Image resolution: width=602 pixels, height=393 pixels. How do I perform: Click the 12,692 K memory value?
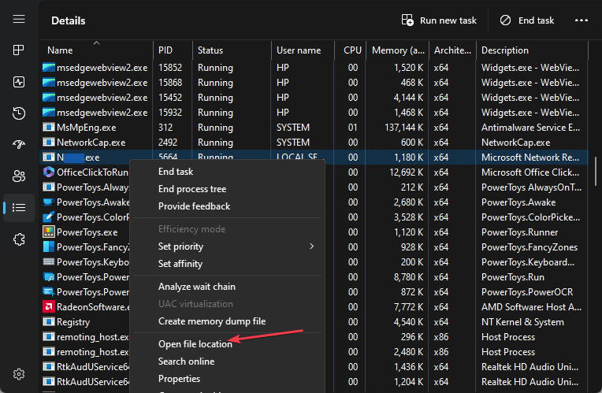click(x=407, y=172)
